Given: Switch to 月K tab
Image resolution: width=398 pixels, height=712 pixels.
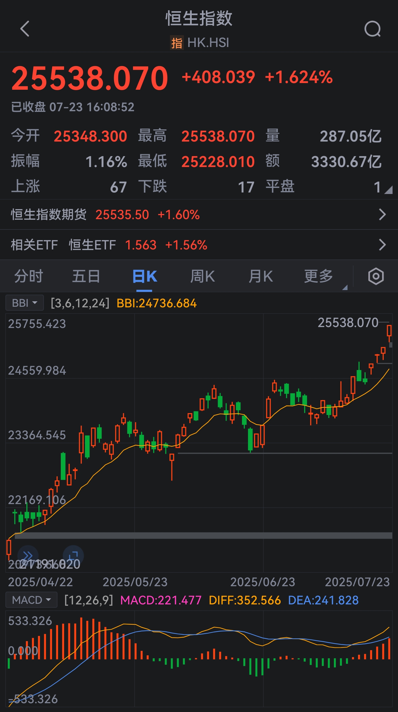Looking at the screenshot, I should 260,276.
